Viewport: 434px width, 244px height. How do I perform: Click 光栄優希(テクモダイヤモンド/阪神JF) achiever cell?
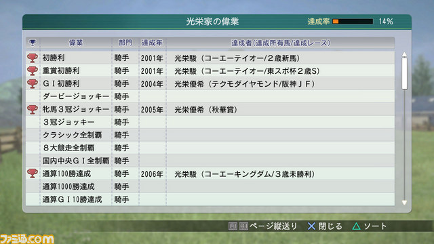pyautogui.click(x=245, y=84)
